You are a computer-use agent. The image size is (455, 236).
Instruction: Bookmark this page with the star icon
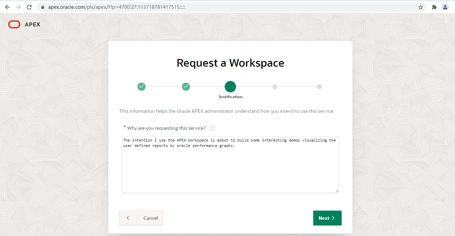click(421, 7)
